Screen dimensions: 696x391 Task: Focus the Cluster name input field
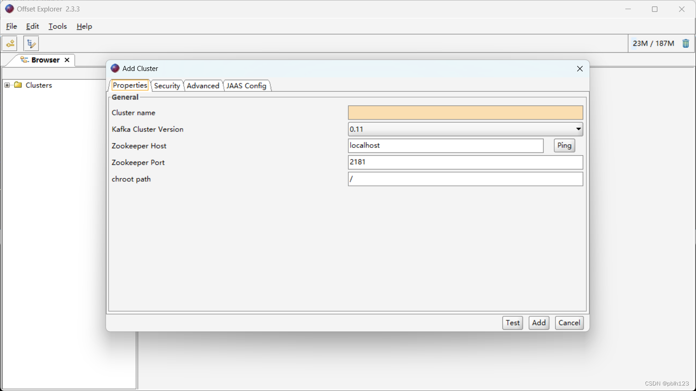[465, 113]
